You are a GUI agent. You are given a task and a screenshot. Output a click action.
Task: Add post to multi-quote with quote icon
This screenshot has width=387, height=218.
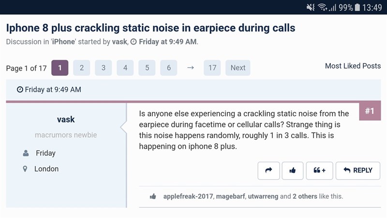(319, 171)
